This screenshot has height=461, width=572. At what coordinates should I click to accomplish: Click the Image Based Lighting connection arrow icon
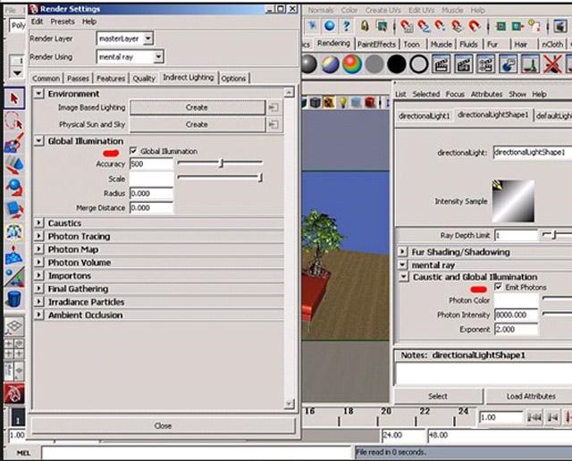[x=273, y=107]
